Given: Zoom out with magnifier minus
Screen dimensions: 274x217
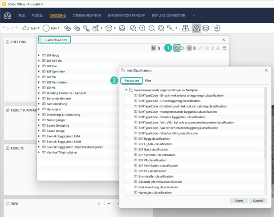Looking at the screenshot, I should click(x=152, y=28).
